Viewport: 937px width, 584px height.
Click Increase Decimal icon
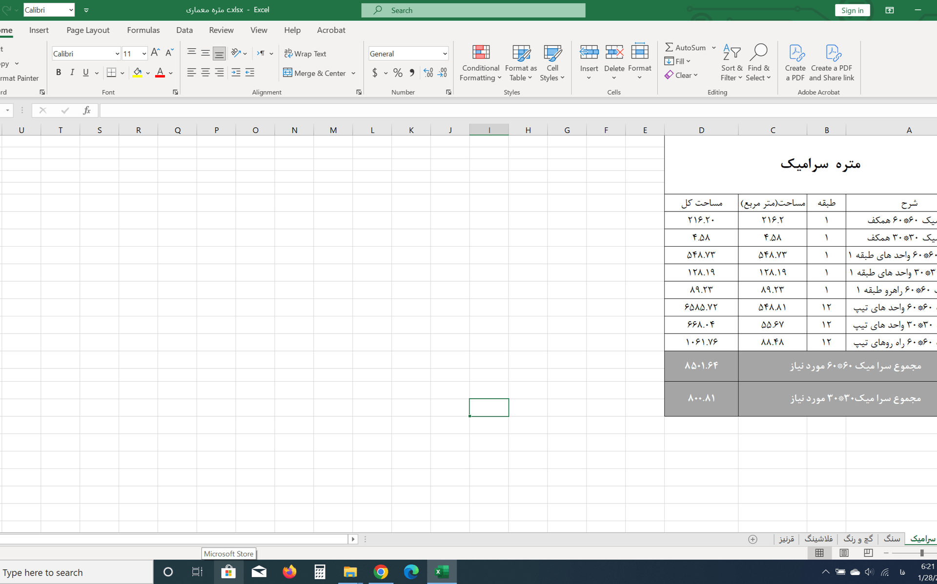coord(428,73)
